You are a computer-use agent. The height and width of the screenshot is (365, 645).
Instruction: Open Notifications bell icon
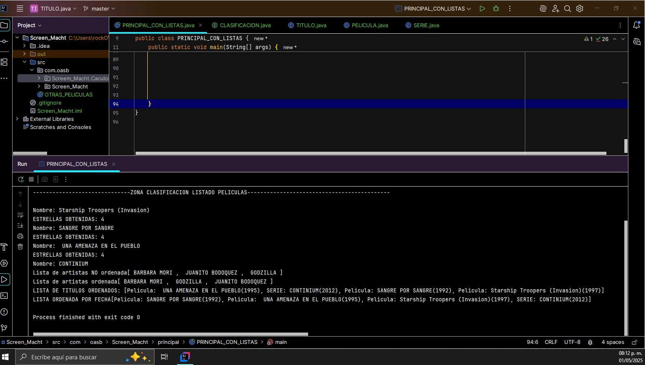[x=636, y=25]
